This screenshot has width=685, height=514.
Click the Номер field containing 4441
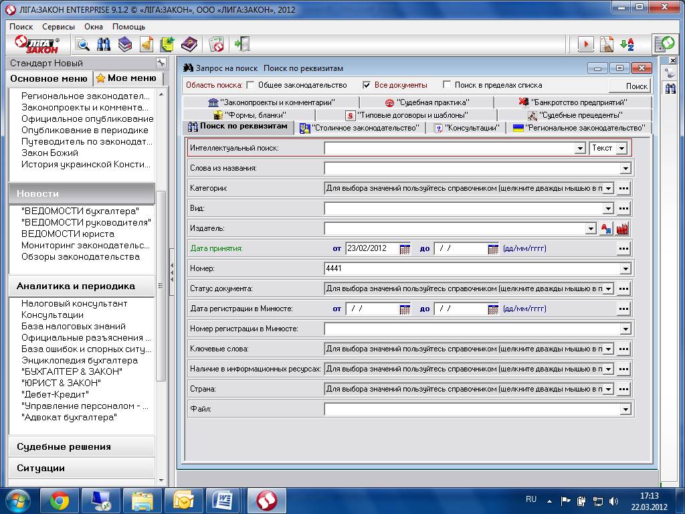(472, 269)
